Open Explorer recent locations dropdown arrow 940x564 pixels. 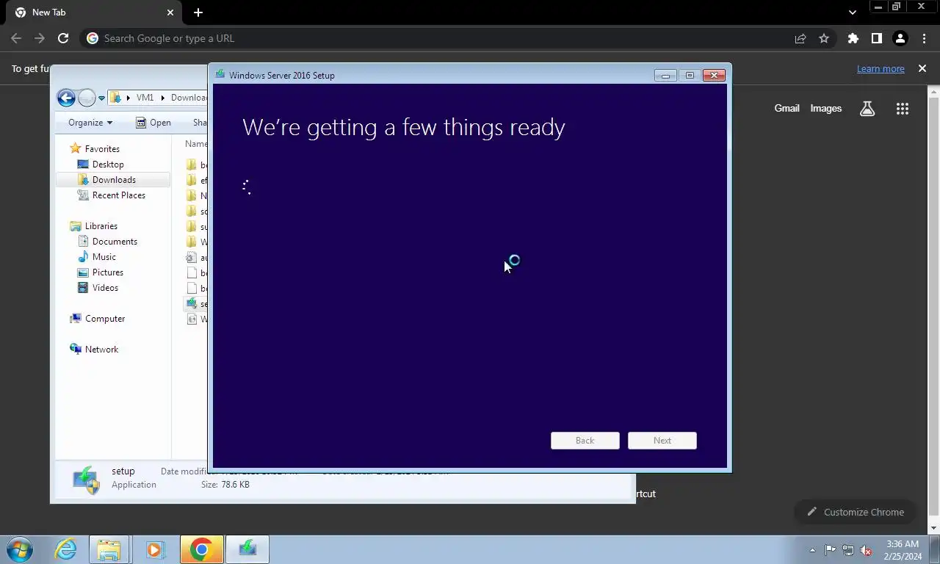tap(101, 98)
